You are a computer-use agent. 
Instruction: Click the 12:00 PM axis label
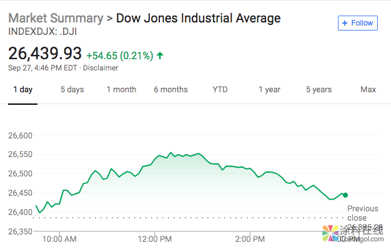(x=154, y=238)
